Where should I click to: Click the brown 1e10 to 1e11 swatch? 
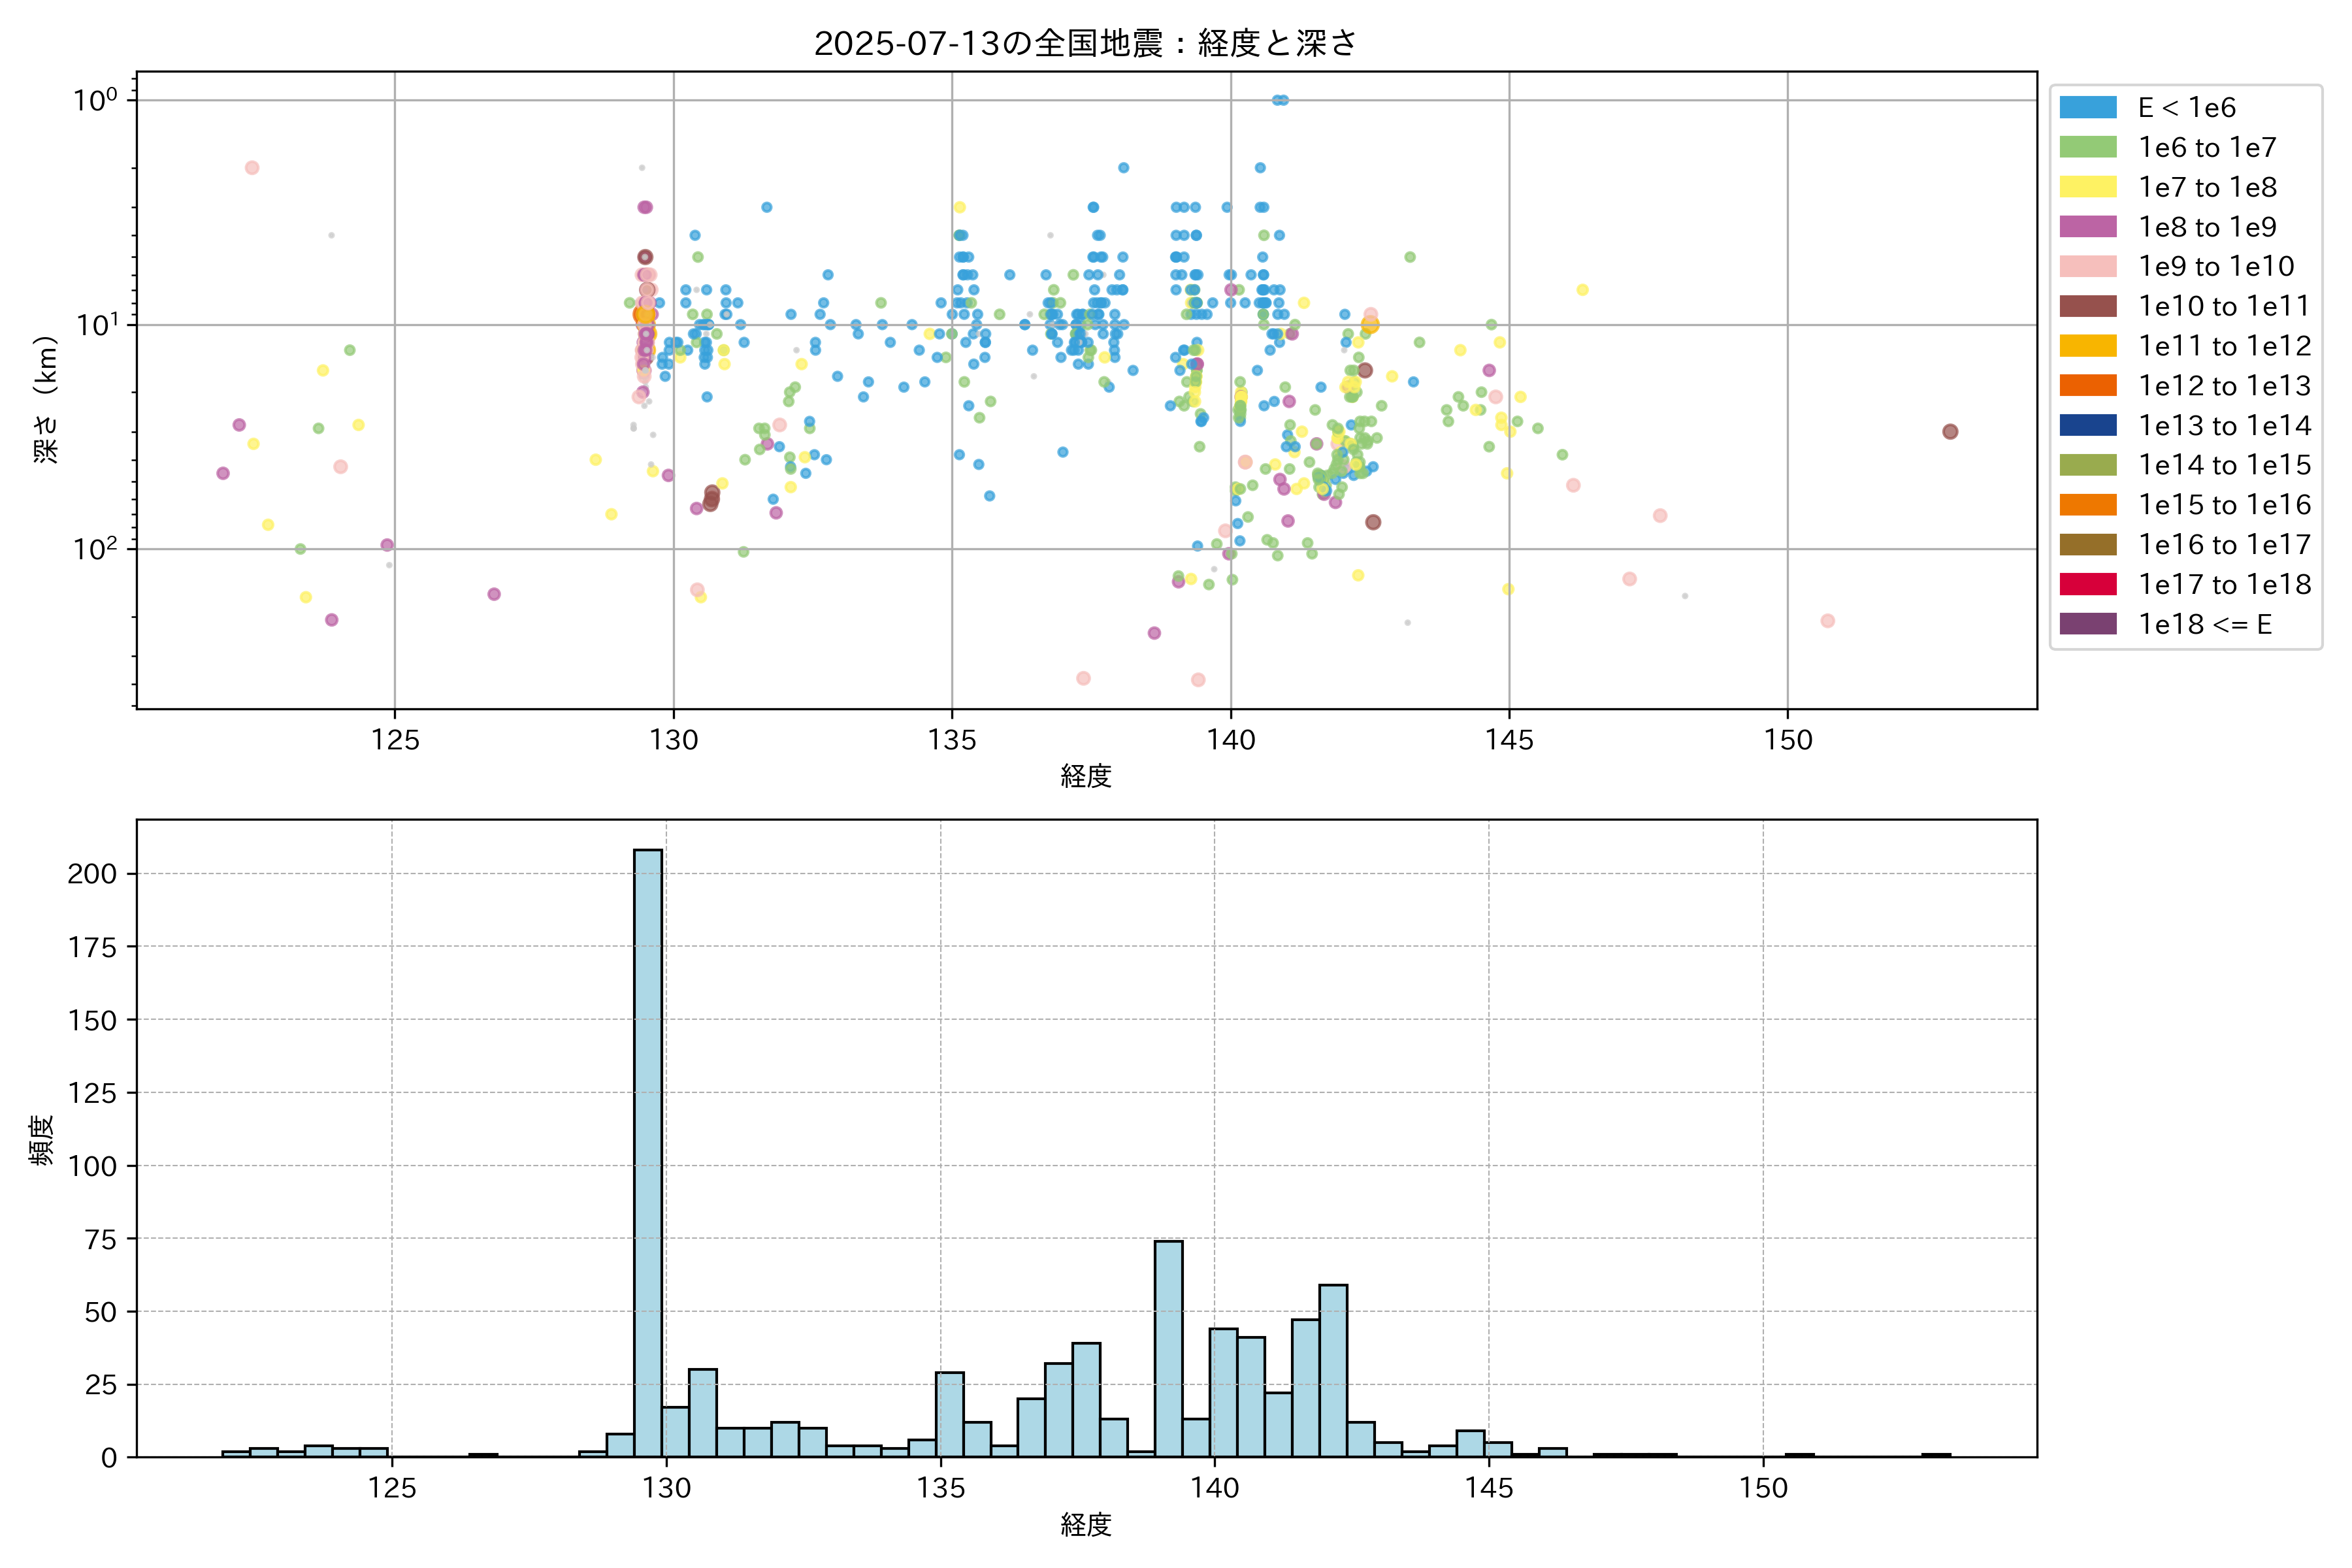[x=2088, y=306]
